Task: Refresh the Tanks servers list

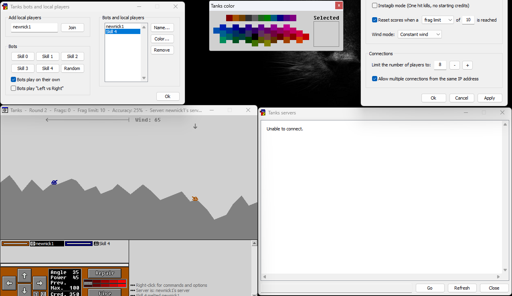Action: [462, 288]
